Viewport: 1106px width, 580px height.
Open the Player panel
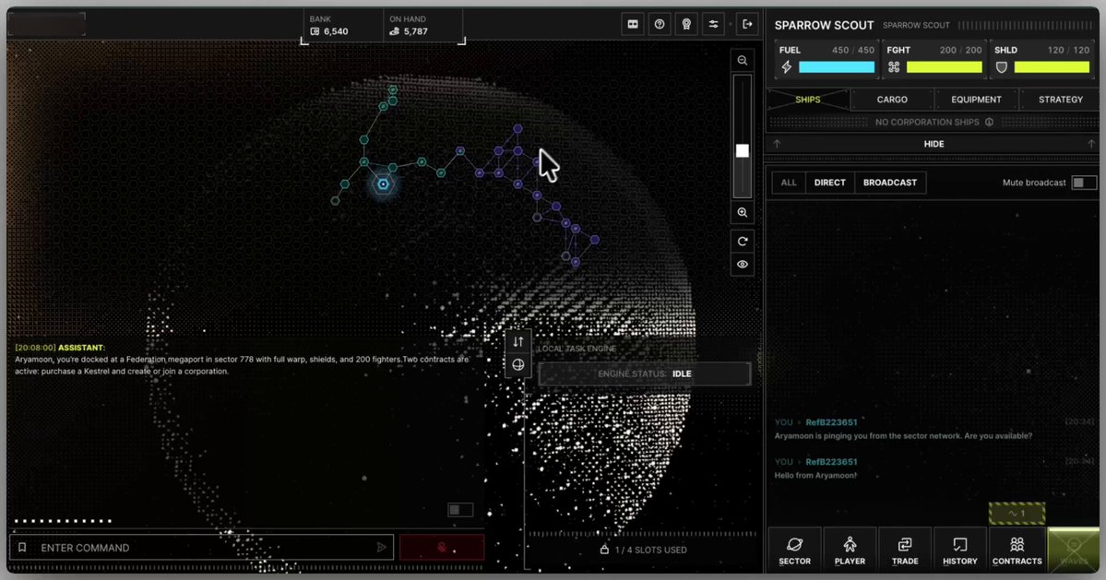850,550
